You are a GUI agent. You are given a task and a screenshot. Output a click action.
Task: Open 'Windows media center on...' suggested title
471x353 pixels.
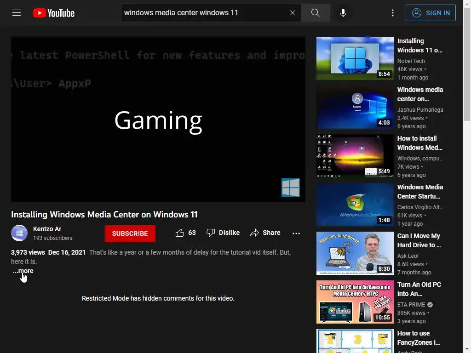[x=420, y=94]
